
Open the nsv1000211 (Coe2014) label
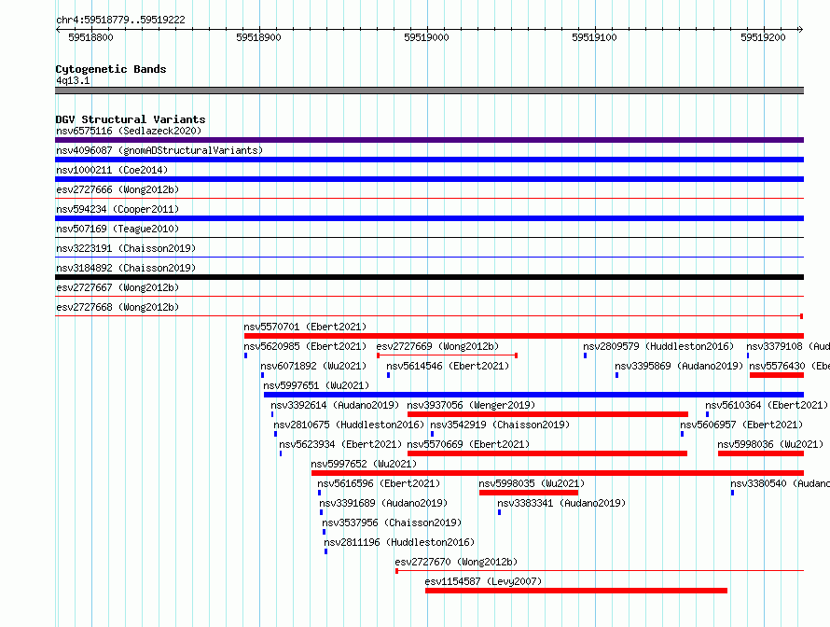coord(112,170)
